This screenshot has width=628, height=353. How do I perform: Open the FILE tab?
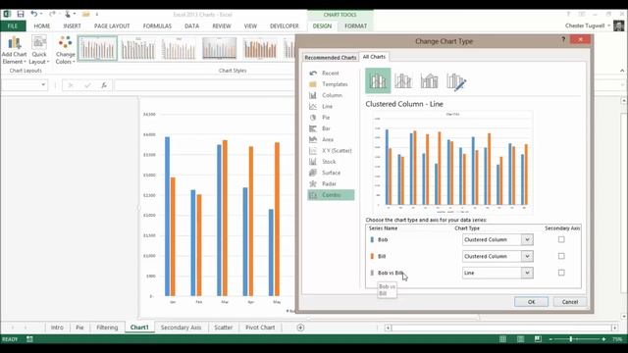(13, 26)
